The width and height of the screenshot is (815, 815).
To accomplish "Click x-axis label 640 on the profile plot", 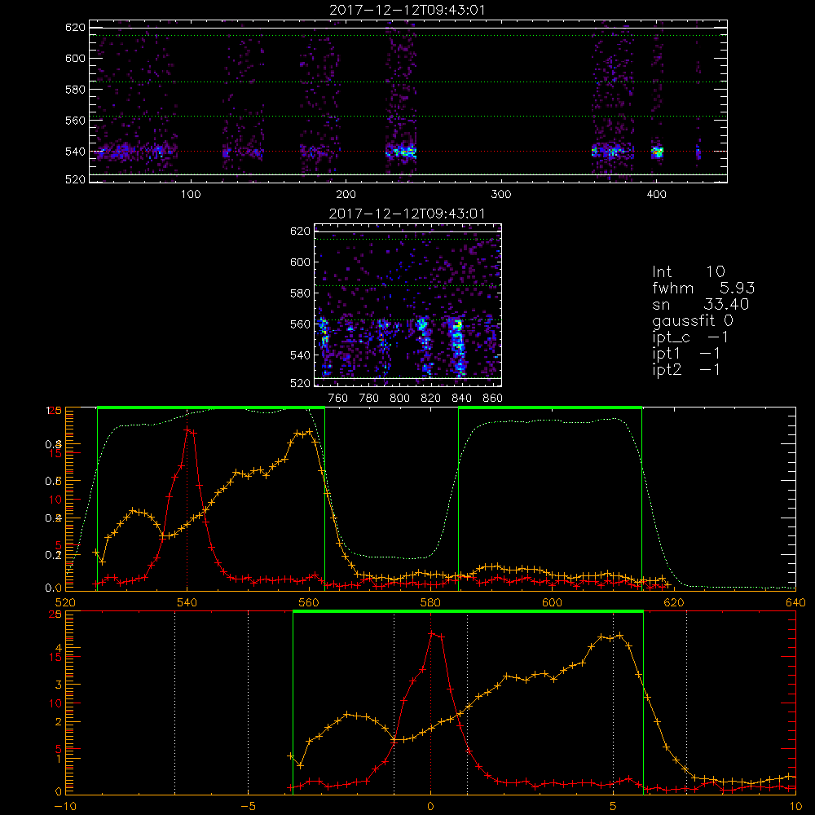I will pyautogui.click(x=795, y=602).
